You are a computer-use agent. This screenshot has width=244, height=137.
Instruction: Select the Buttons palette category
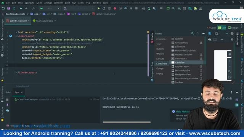(x=160, y=49)
